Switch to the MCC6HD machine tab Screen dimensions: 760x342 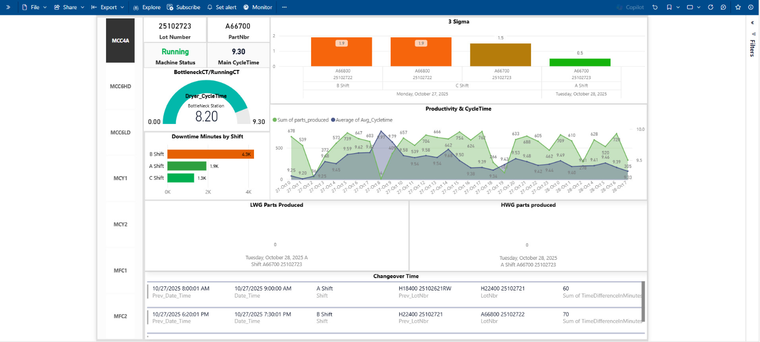point(120,86)
